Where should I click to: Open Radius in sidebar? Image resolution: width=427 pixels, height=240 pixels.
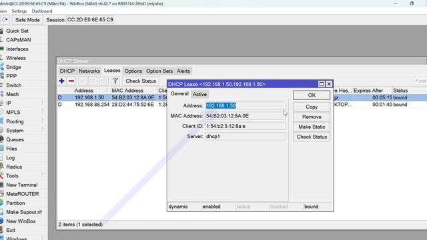point(14,167)
